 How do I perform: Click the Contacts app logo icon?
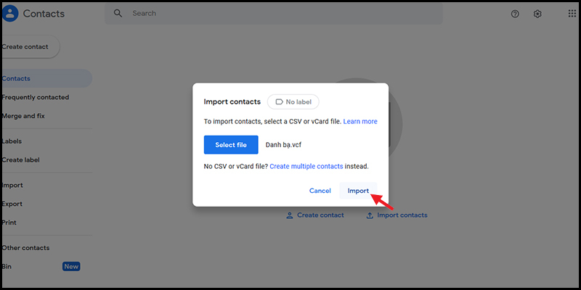(10, 14)
